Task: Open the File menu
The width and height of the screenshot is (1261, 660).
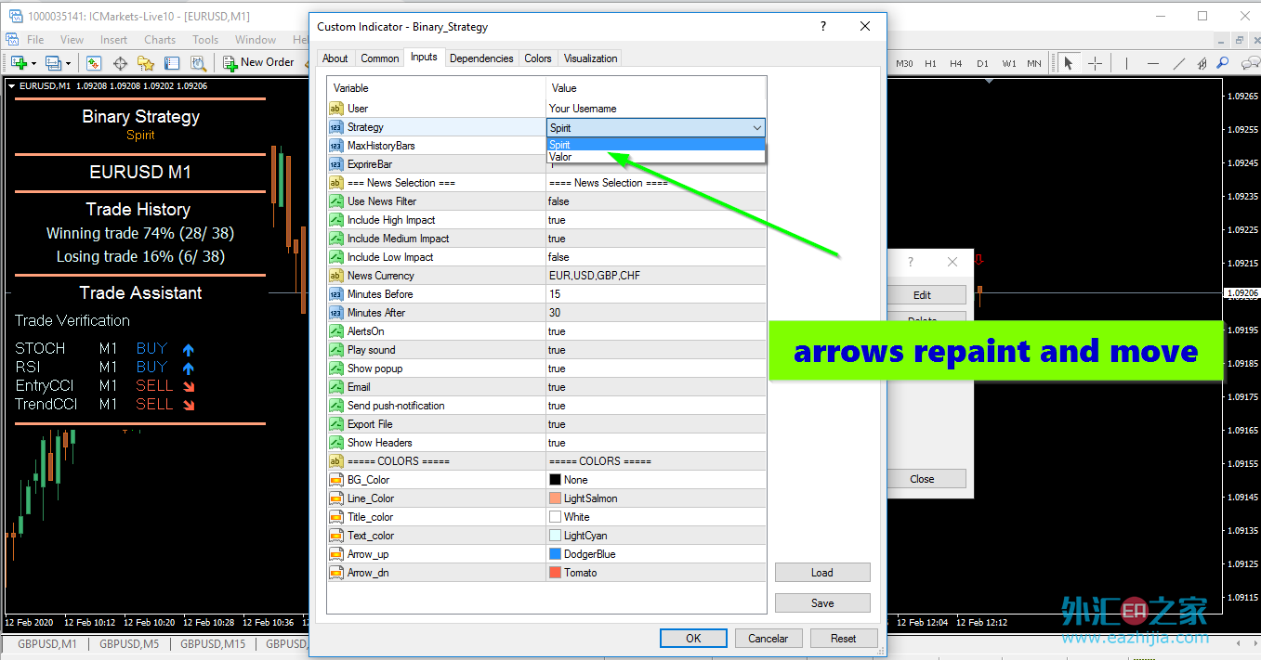Action: 35,40
